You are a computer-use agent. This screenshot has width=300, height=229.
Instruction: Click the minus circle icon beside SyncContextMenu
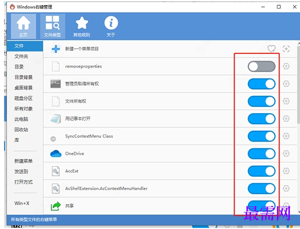pyautogui.click(x=53, y=139)
